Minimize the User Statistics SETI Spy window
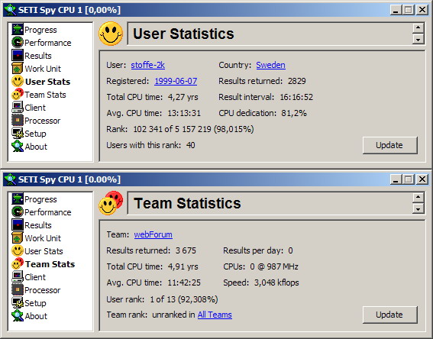The width and height of the screenshot is (433, 339). [396, 10]
